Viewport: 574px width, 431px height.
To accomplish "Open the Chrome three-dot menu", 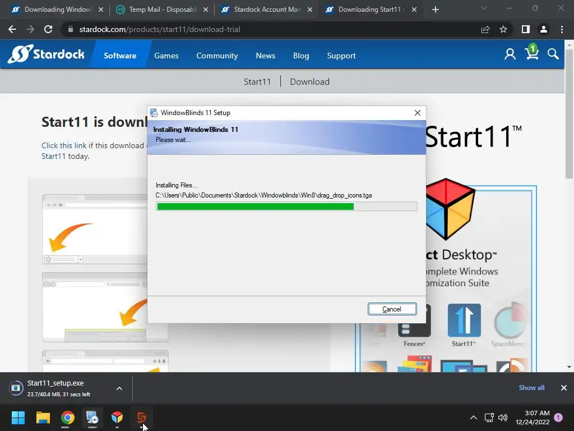I will pos(562,29).
